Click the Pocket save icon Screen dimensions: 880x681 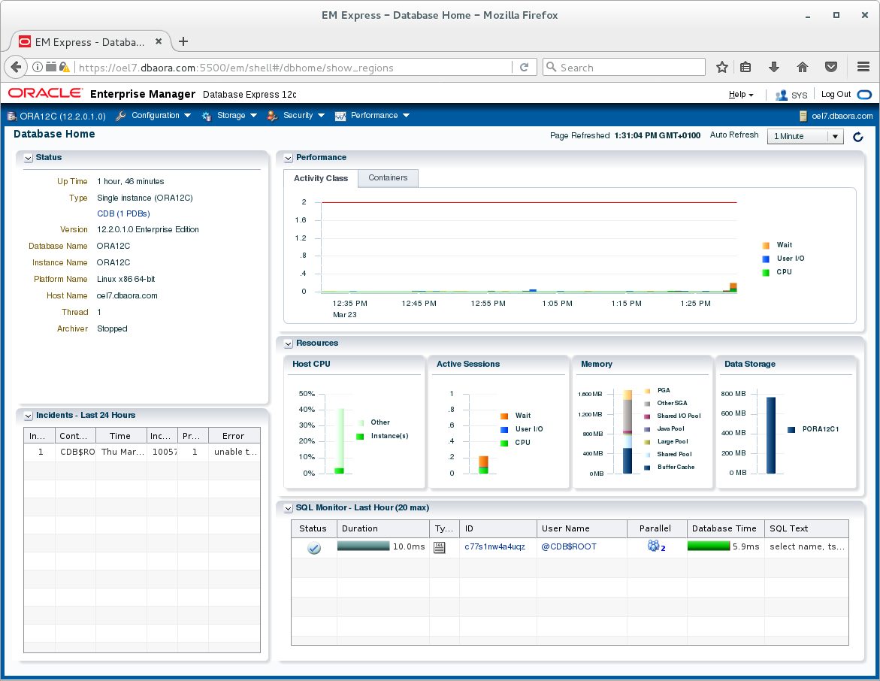[831, 68]
